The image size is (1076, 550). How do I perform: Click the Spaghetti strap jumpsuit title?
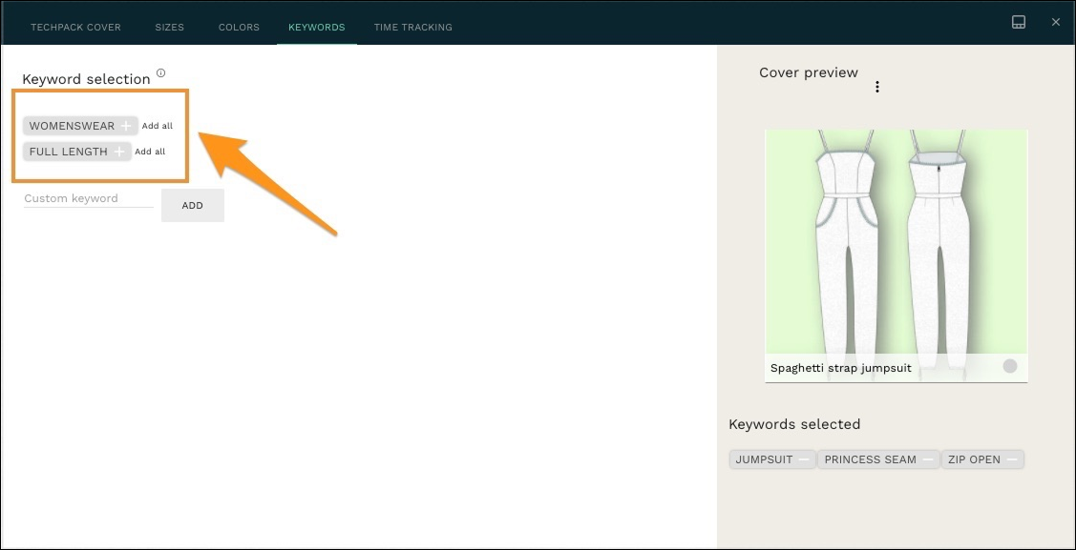pos(840,369)
